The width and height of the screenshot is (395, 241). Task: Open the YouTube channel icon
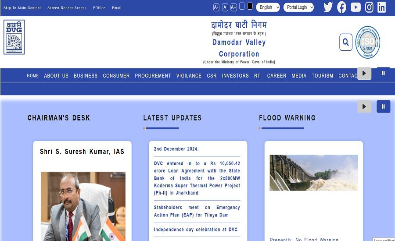coord(355,7)
